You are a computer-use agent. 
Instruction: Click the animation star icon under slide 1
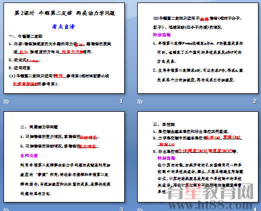pos(6,101)
